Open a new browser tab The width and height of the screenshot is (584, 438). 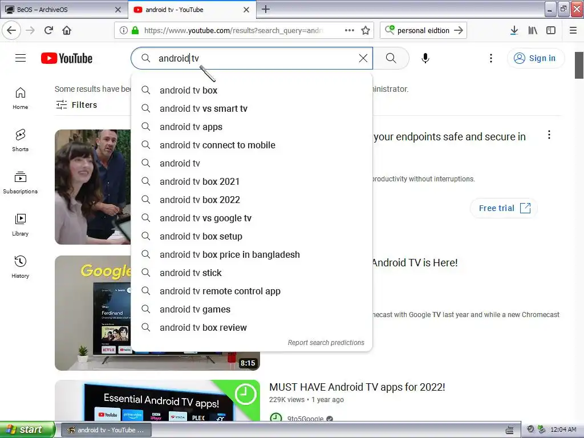point(266,9)
